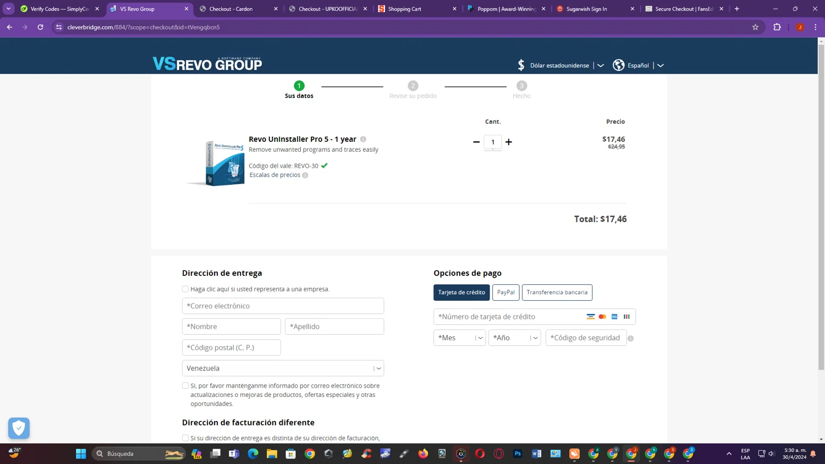
Task: Click the Total $17,46 text
Action: coord(600,219)
